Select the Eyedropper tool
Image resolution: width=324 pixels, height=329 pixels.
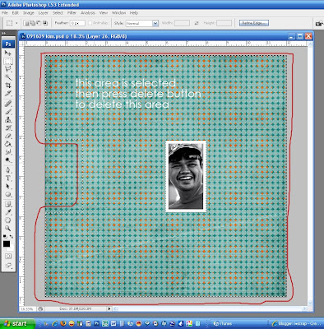[x=8, y=212]
